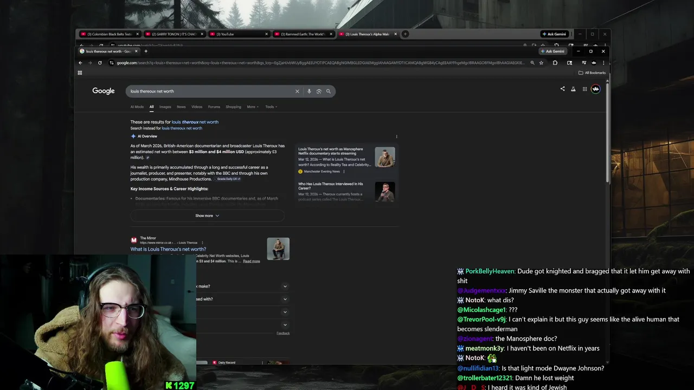Open the Google account avatar
694x390 pixels.
click(x=596, y=89)
